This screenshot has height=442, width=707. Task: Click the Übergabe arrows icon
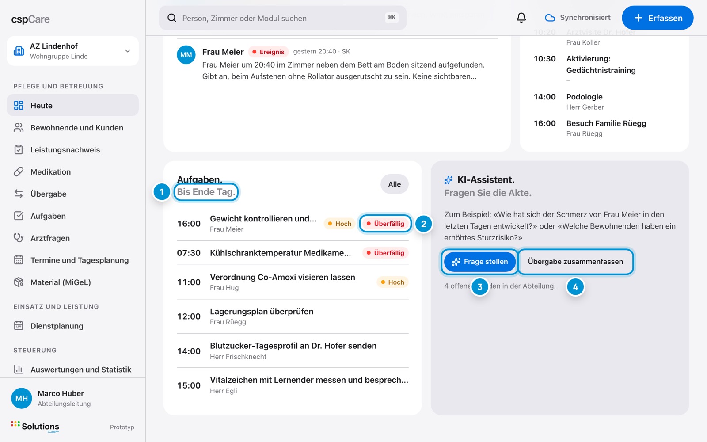click(19, 194)
